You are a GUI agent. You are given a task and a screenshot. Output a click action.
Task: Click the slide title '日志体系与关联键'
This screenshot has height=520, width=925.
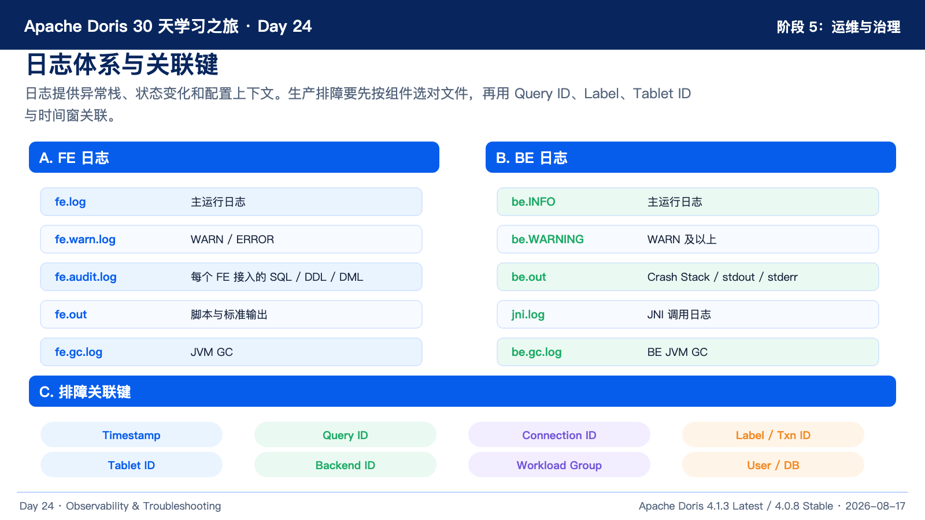122,64
